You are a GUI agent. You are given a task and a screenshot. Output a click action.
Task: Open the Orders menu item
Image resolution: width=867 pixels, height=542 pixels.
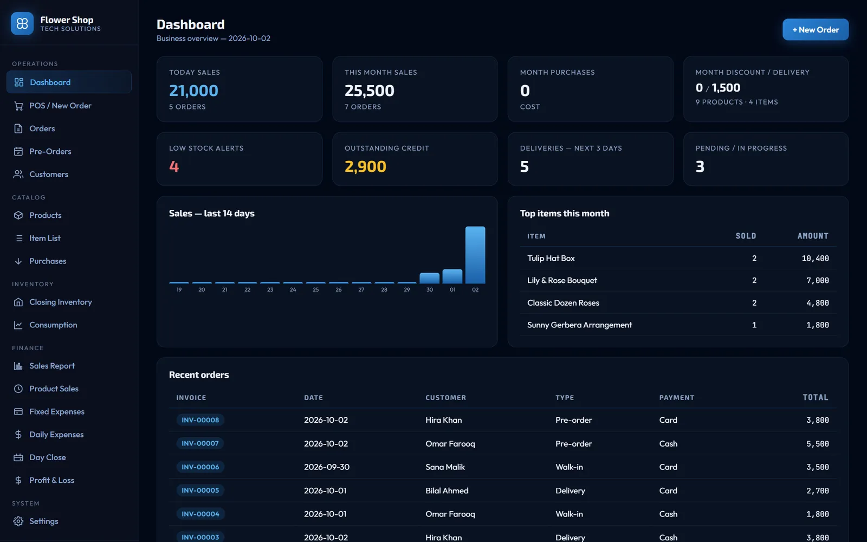coord(69,128)
